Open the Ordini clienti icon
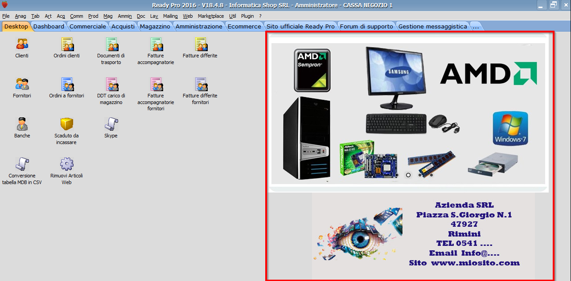This screenshot has width=571, height=281. click(x=66, y=44)
